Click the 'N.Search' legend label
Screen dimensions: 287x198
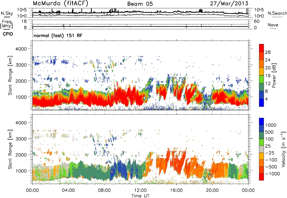click(277, 13)
